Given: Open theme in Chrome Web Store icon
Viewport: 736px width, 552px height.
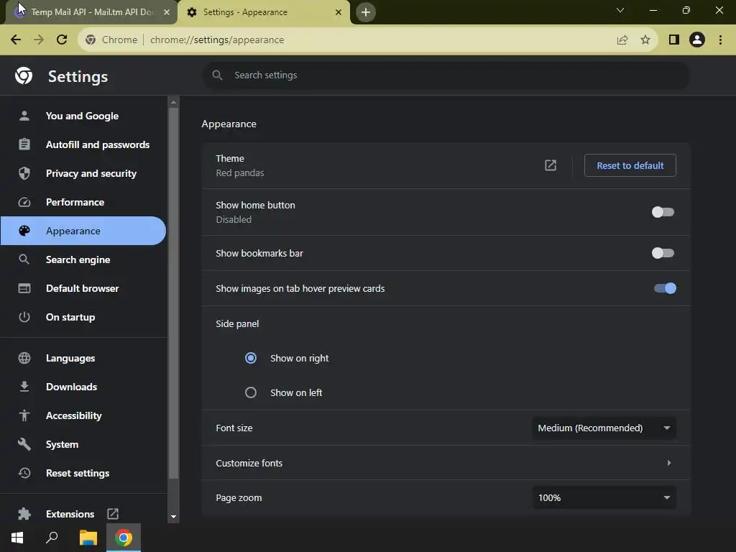Looking at the screenshot, I should point(551,165).
